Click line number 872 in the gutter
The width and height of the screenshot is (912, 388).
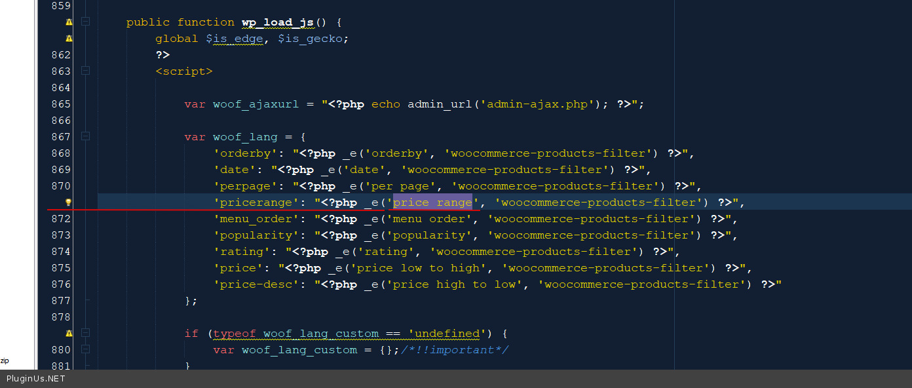pyautogui.click(x=60, y=219)
